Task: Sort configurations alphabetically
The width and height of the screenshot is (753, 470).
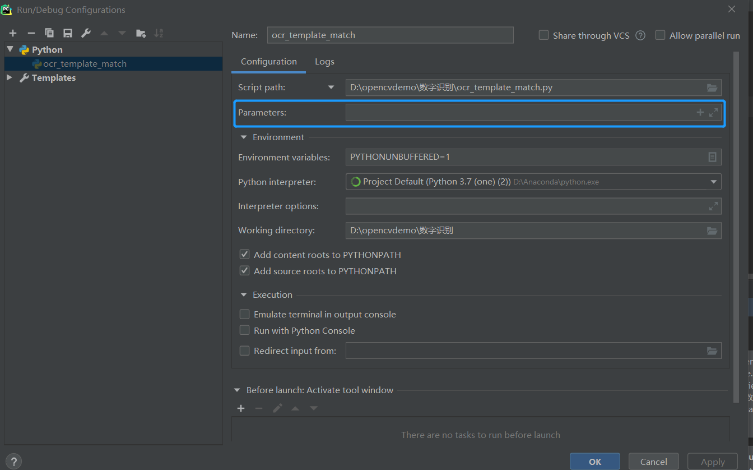Action: coord(159,33)
